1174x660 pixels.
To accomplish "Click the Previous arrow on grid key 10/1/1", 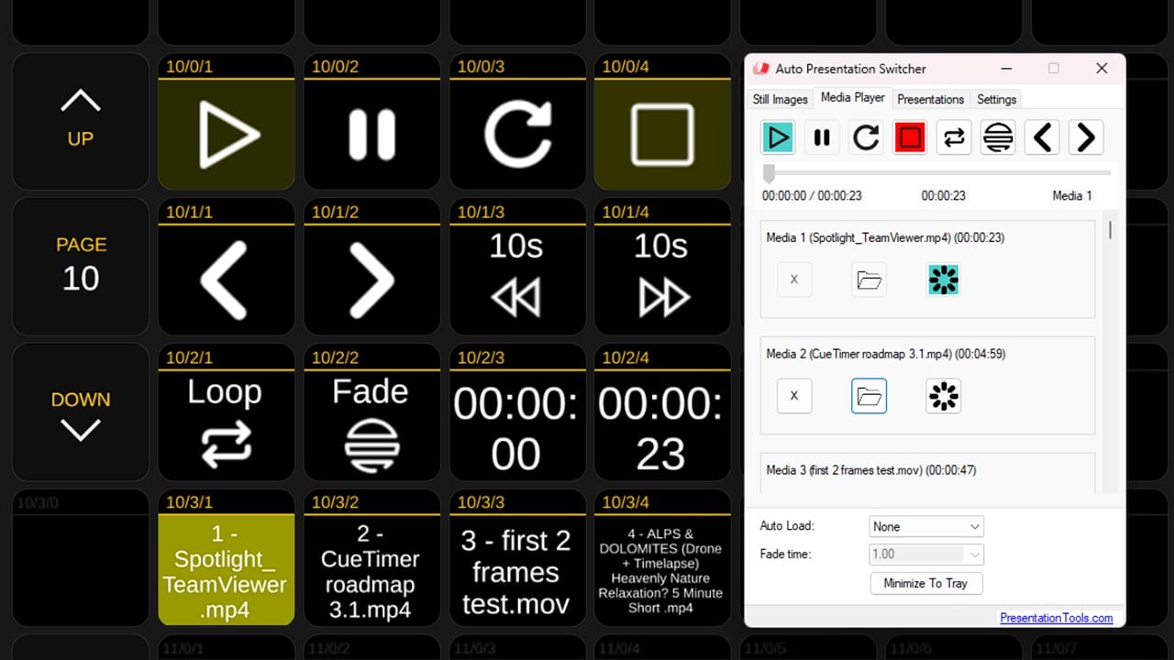I will click(227, 268).
